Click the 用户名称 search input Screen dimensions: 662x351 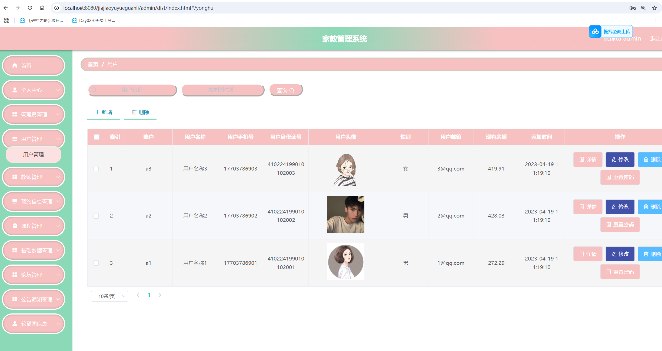point(132,90)
